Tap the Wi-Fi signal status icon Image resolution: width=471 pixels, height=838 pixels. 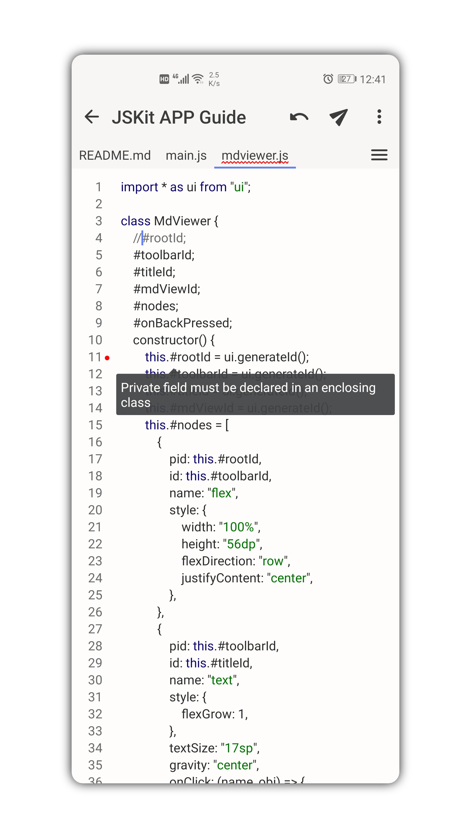198,79
